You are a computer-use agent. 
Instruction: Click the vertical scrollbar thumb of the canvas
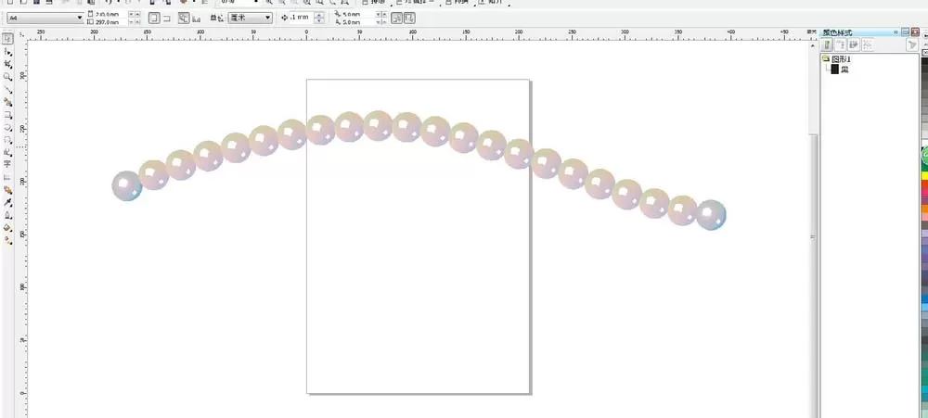tap(815, 236)
